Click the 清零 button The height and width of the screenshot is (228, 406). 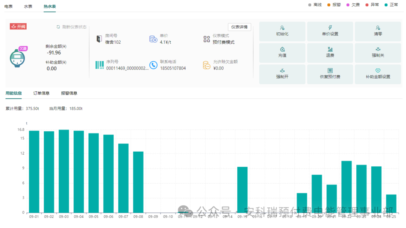coord(378,31)
